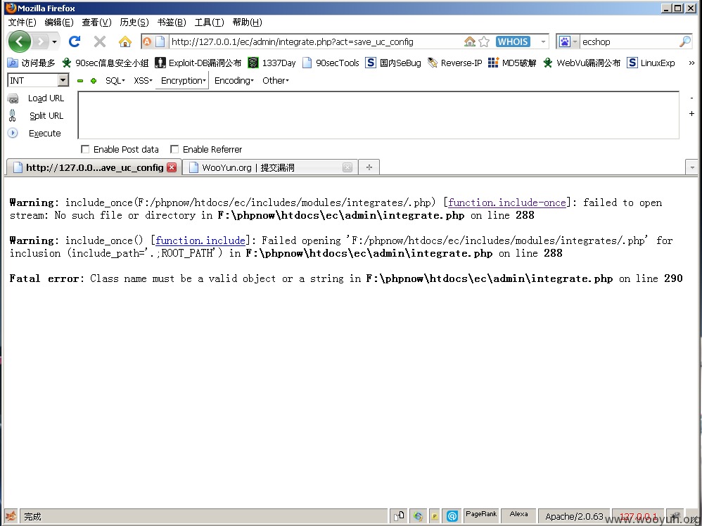Viewport: 702px width, 526px height.
Task: Open the Encoding dropdown menu
Action: tap(234, 81)
